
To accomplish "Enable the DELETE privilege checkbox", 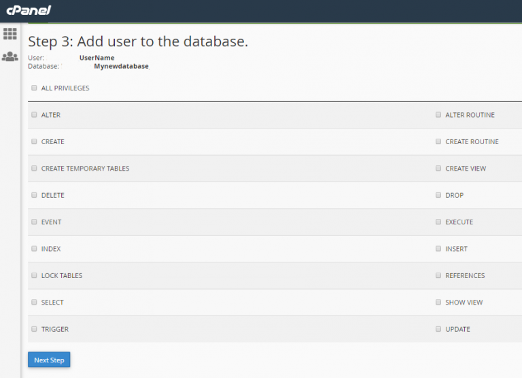I will pos(34,195).
